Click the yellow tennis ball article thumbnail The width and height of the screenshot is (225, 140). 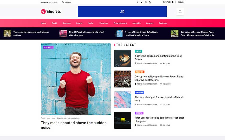click(x=123, y=120)
